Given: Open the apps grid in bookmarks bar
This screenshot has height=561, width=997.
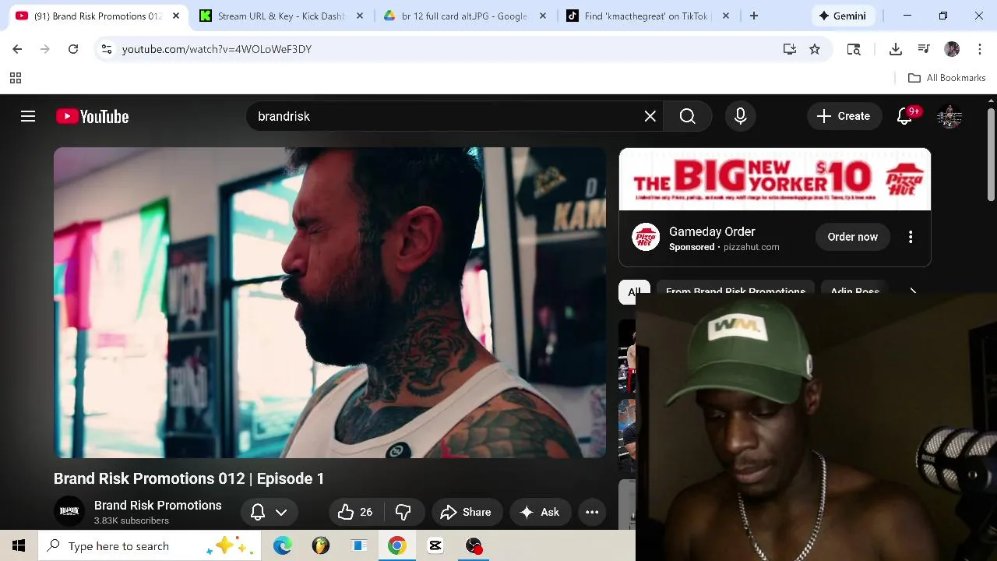Looking at the screenshot, I should click(x=16, y=78).
